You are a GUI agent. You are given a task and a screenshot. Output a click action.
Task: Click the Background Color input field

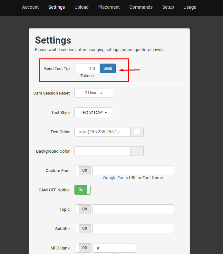(x=102, y=151)
